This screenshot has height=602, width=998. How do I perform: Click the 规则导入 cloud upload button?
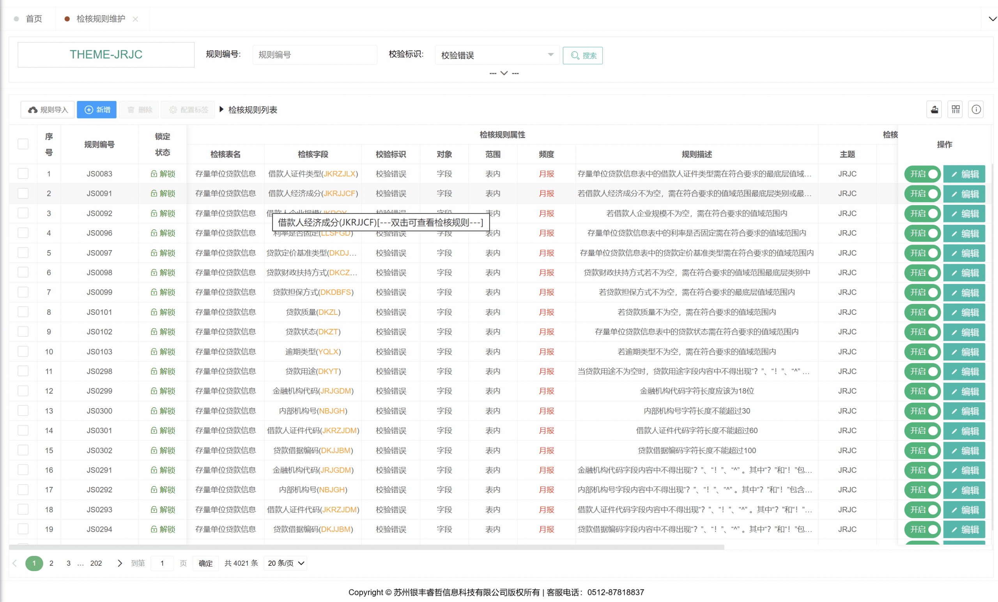pos(48,110)
